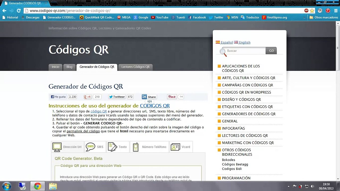Open the código QR inline link
The width and height of the screenshot is (340, 191).
(99, 111)
